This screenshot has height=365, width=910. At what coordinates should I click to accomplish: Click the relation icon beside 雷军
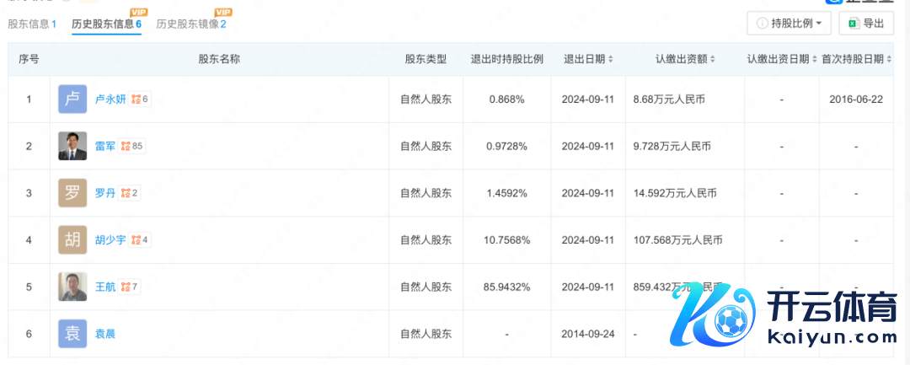pos(126,147)
